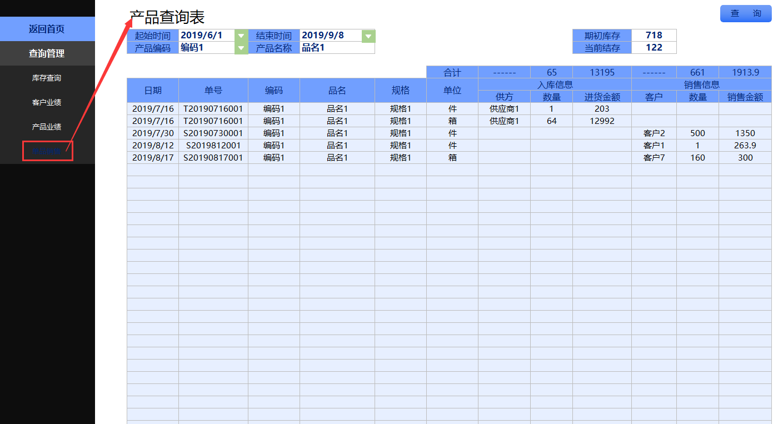Viewport: 773px width, 424px height.
Task: Click the 合计 totals row header
Action: 451,72
